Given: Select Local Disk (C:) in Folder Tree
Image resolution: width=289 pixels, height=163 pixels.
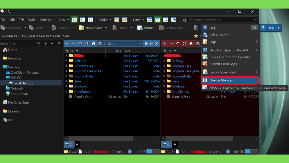Looking at the screenshot, I should point(23,83).
